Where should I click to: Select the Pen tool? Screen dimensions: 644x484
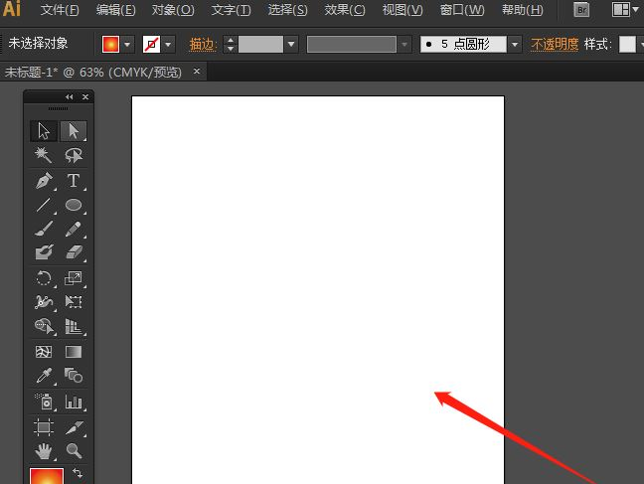(44, 180)
